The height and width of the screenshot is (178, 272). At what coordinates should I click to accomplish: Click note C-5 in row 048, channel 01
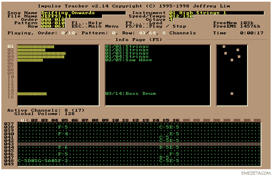point(22,161)
